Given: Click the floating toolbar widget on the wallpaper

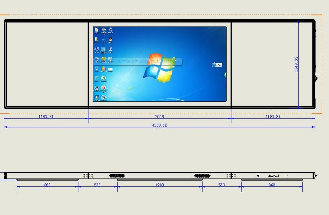Looking at the screenshot, I should [217, 65].
